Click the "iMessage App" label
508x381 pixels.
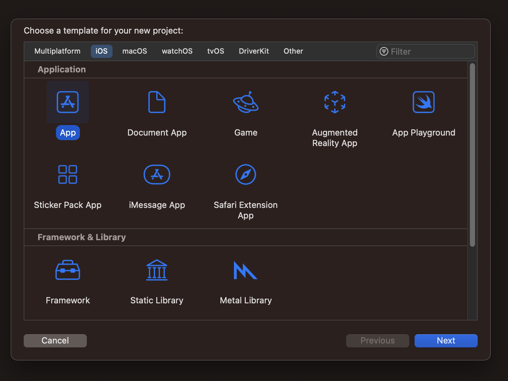[157, 205]
